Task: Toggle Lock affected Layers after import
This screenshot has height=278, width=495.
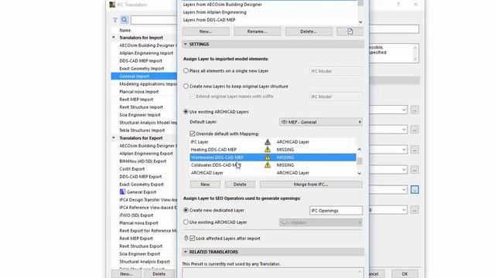Action: tap(193, 239)
